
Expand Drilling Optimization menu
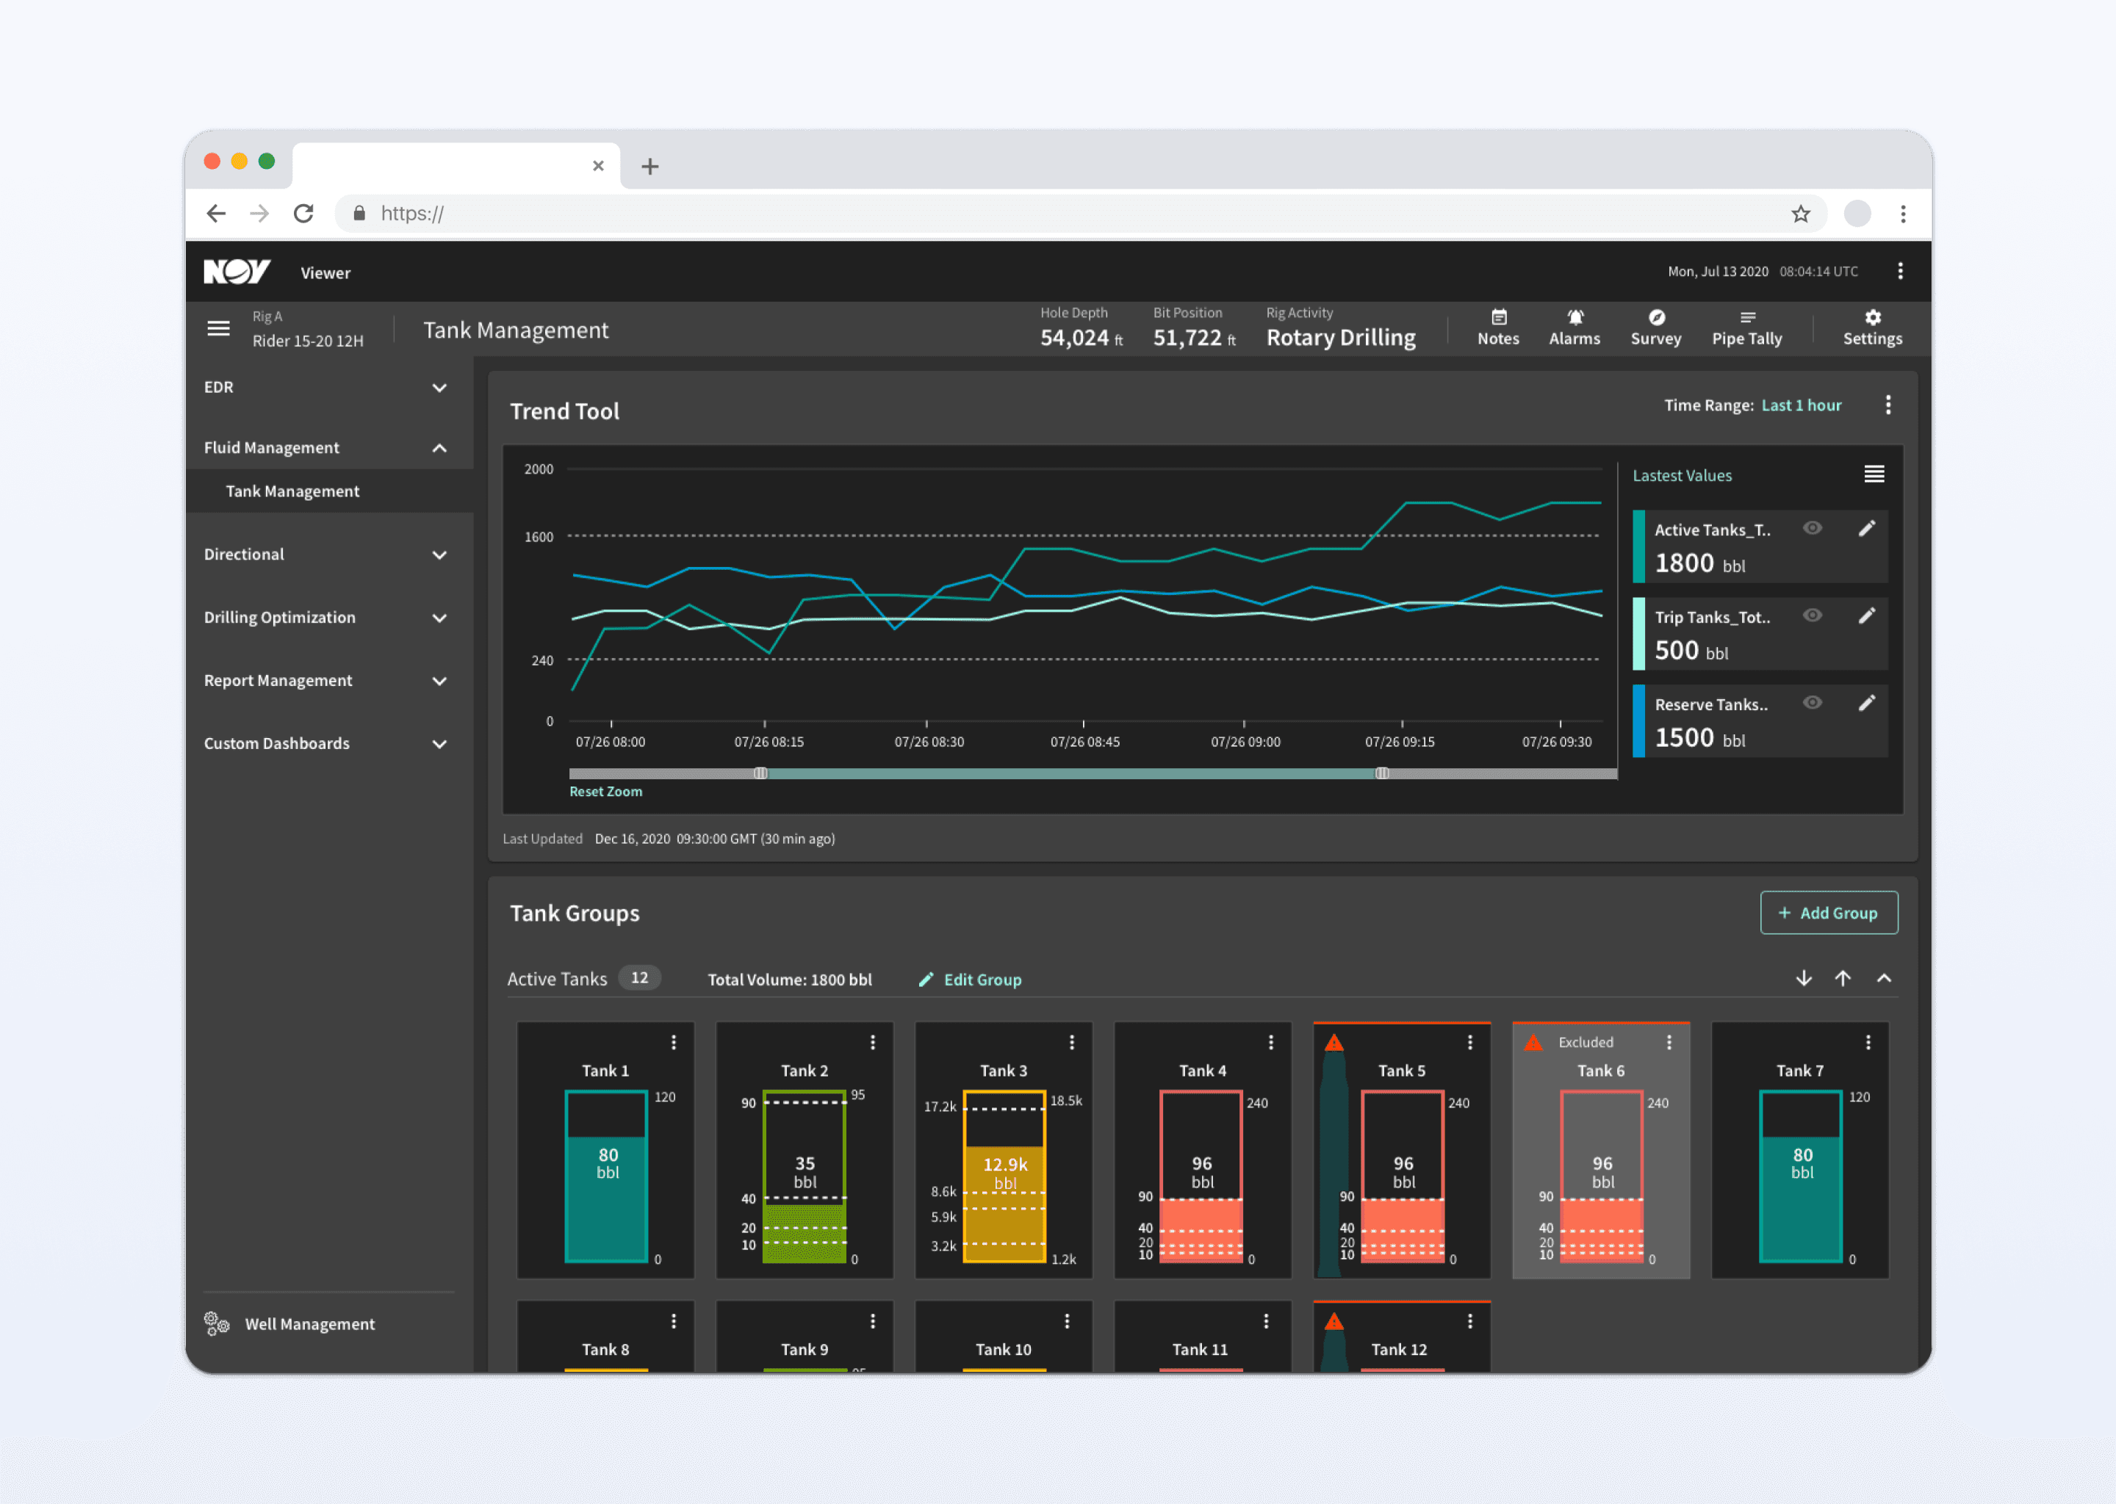tap(439, 618)
